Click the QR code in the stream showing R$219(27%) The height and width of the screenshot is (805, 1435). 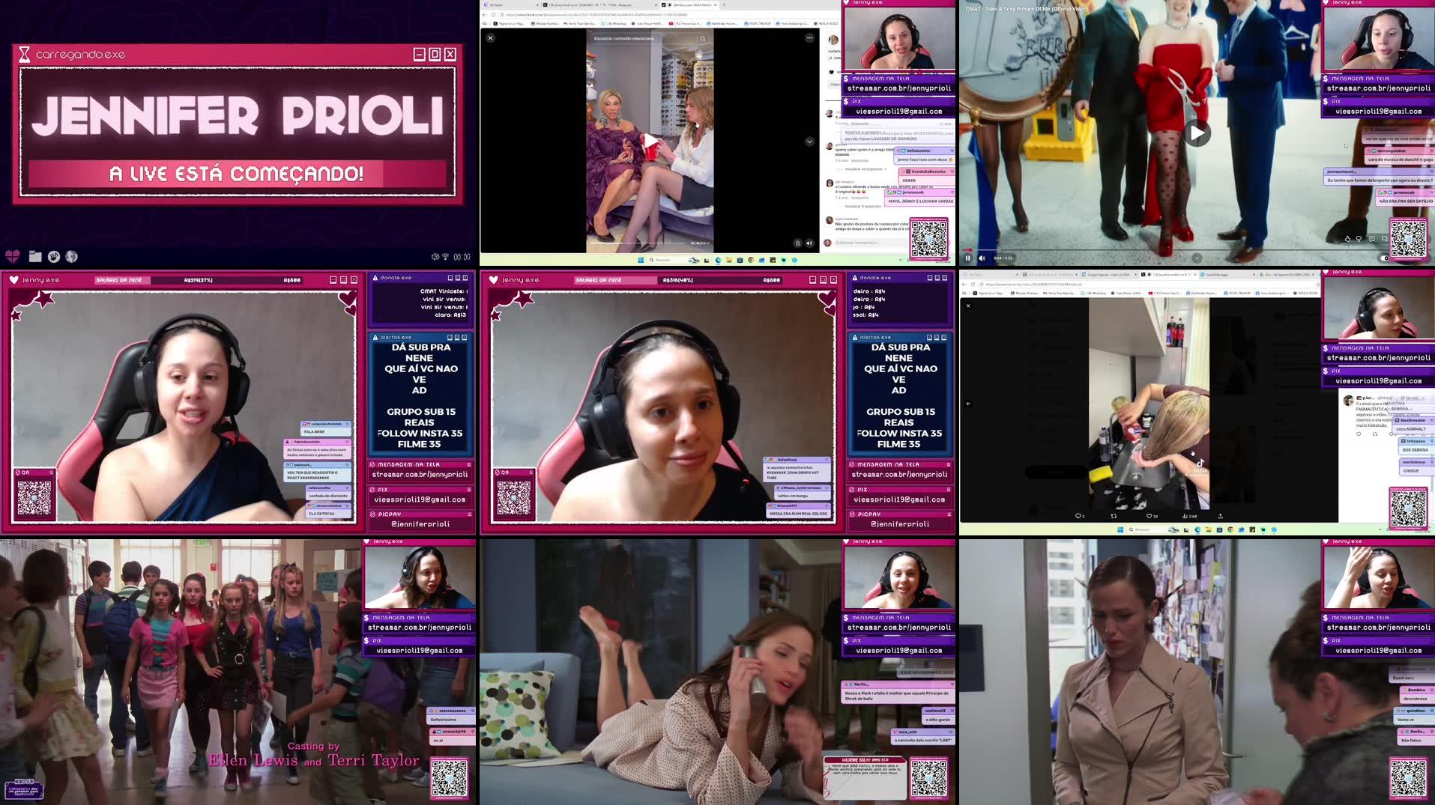(x=34, y=497)
